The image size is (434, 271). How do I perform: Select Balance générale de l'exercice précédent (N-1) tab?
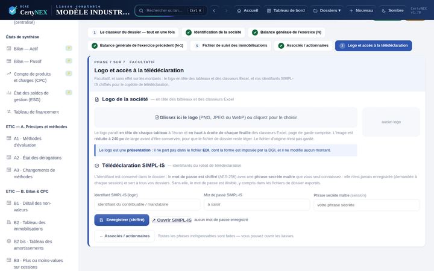(x=137, y=46)
